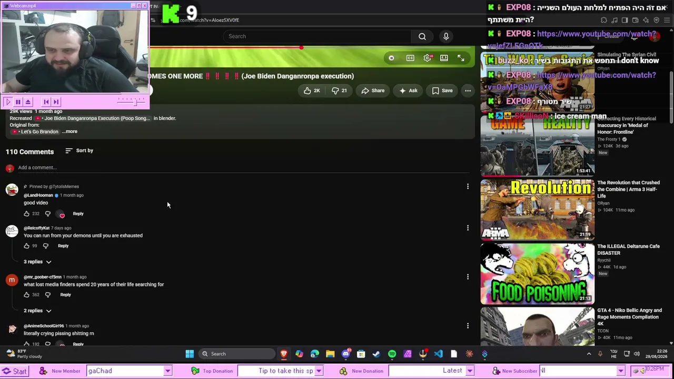Open the video player settings gear
674x379 pixels.
tap(427, 58)
